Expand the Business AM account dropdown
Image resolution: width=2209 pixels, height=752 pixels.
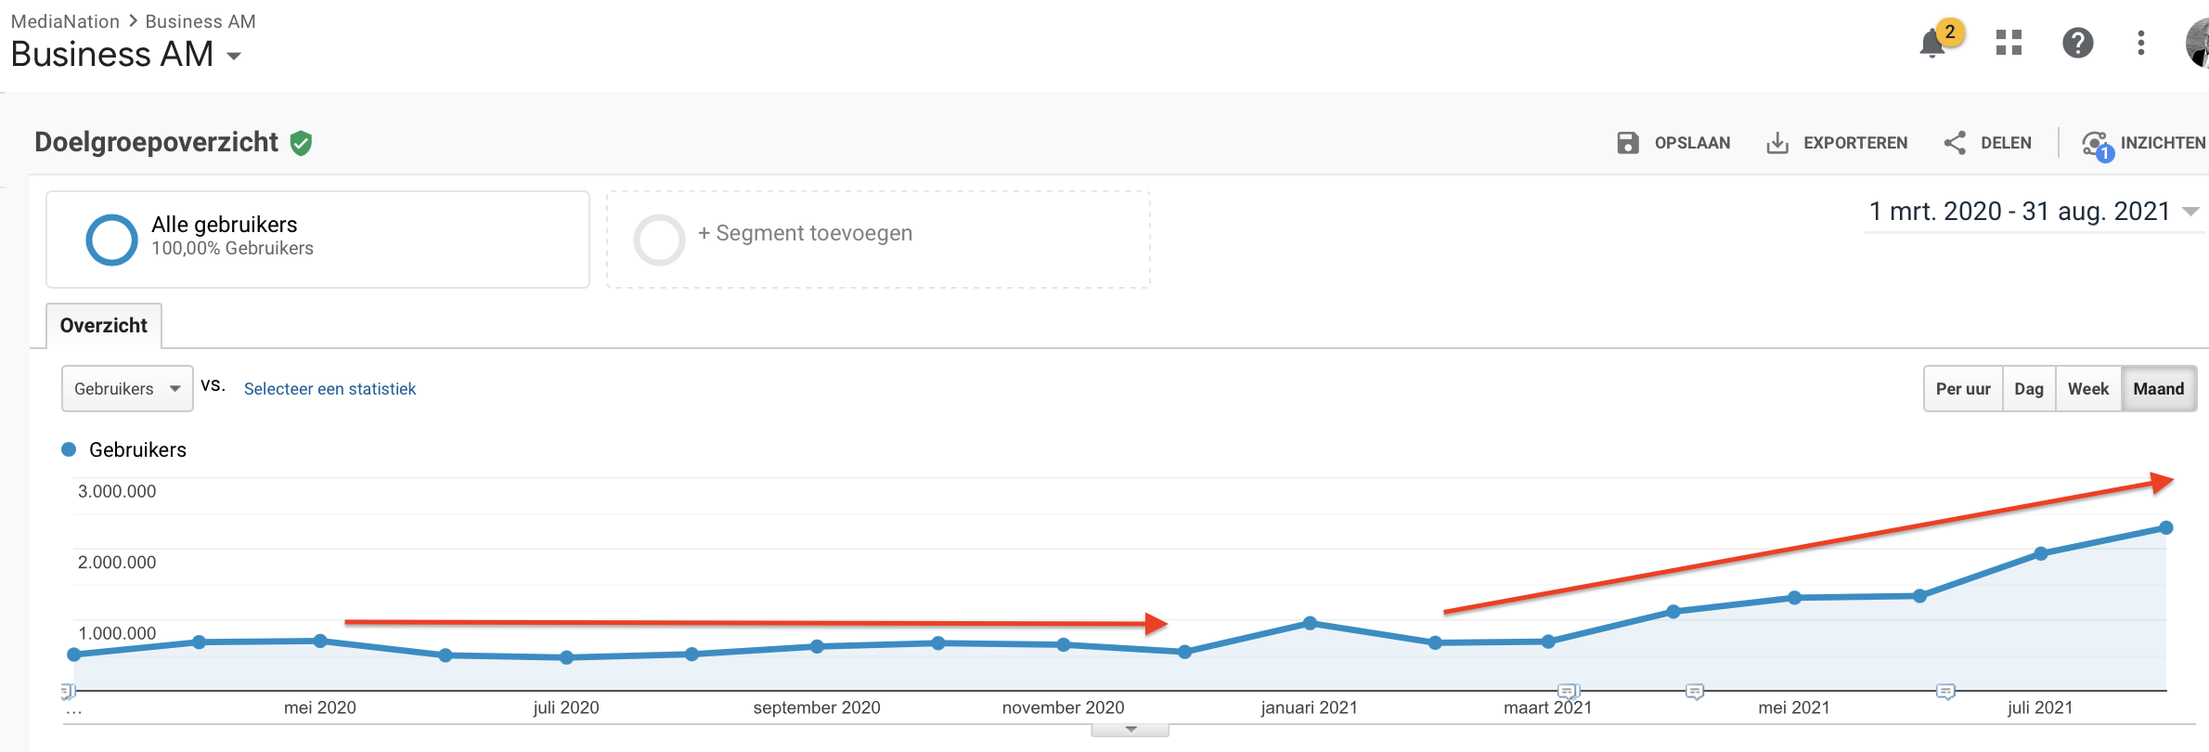pyautogui.click(x=234, y=57)
